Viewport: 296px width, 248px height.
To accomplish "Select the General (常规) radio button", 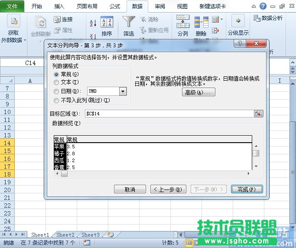I will click(56, 74).
